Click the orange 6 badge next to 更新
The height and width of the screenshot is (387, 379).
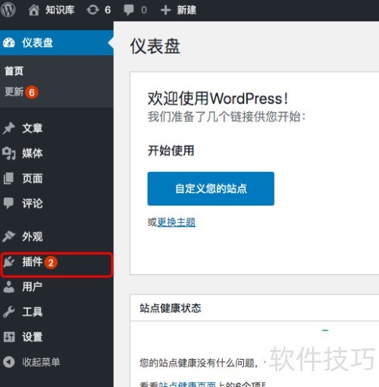[x=32, y=92]
